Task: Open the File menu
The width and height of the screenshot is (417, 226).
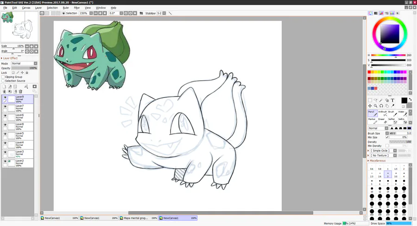Action: 5,8
